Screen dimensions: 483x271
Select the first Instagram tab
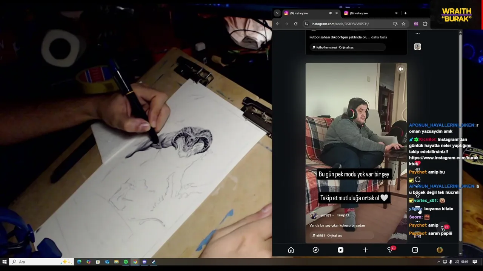point(306,13)
